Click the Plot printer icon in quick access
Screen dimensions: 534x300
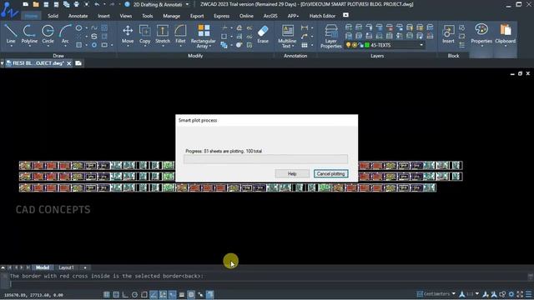tap(76, 4)
